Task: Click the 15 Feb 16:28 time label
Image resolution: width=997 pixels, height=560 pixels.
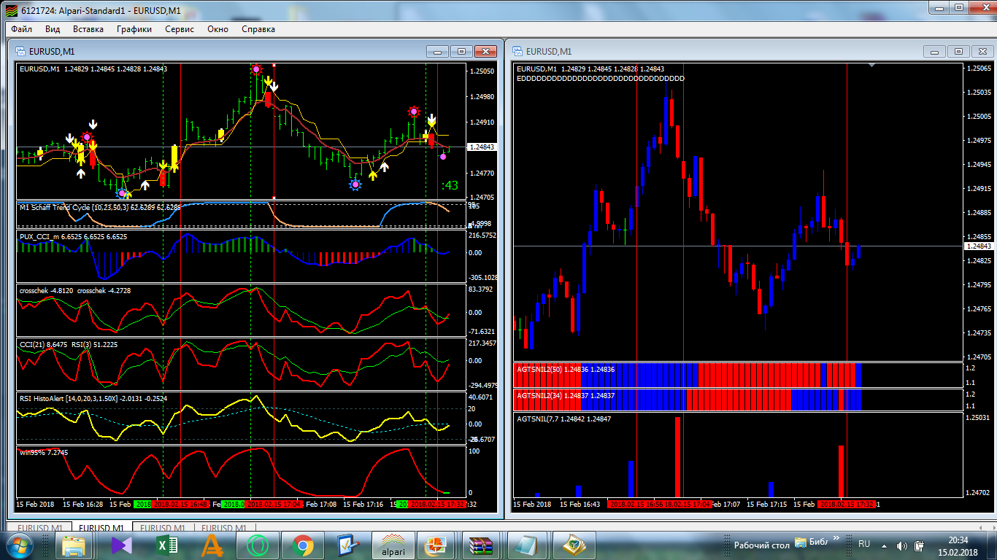Action: tap(82, 504)
